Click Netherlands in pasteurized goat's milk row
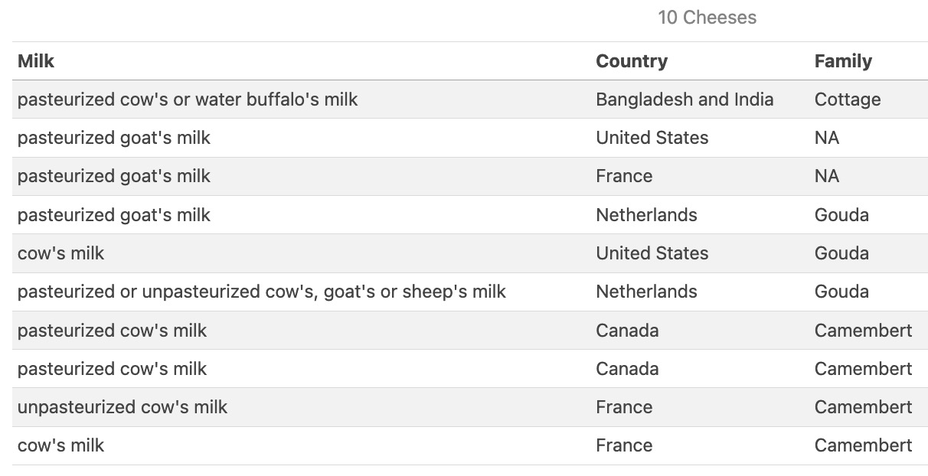928x476 pixels. [x=646, y=215]
